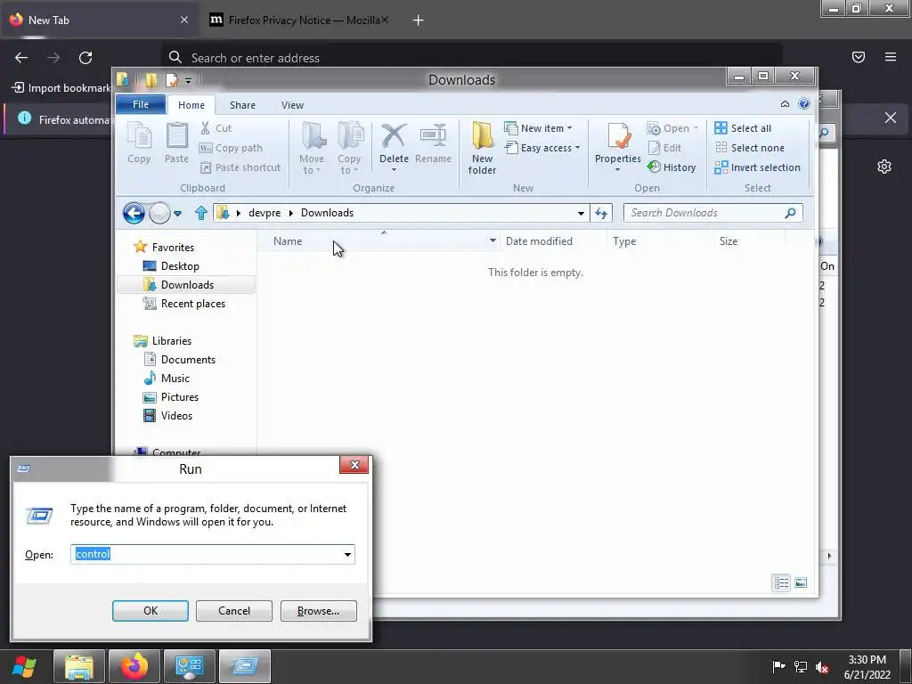912x684 pixels.
Task: Select Copy path in the ribbon
Action: pyautogui.click(x=231, y=148)
